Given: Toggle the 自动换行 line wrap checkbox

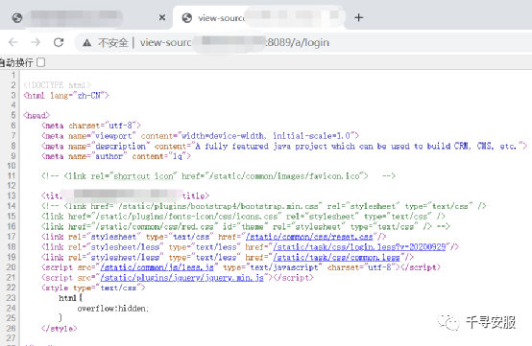Looking at the screenshot, I should 41,62.
